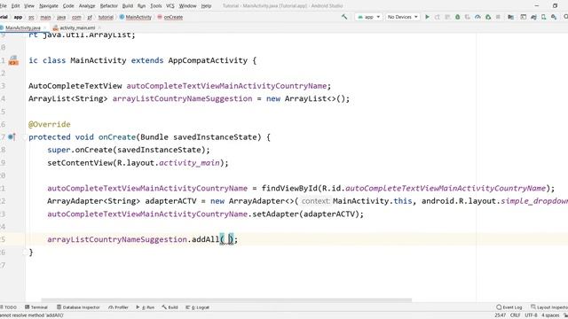The image size is (568, 319).
Task: Click the MainActivity breadcrumb in navigation bar
Action: pyautogui.click(x=136, y=17)
